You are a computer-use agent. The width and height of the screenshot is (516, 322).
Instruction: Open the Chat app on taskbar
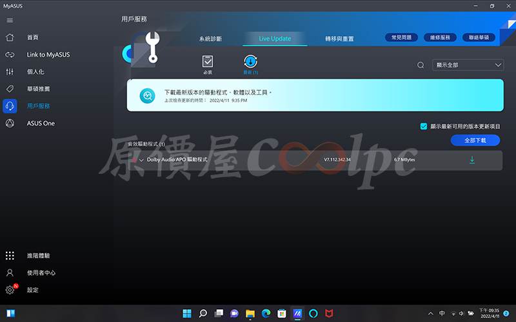point(234,314)
